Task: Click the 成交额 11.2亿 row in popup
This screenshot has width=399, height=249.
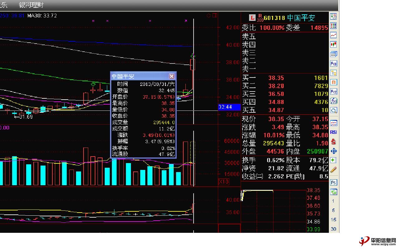Action: point(143,129)
